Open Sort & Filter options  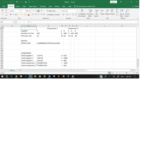122,13
